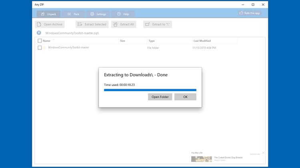This screenshot has height=168, width=300.
Task: Click the Extract All button
Action: coord(124,24)
